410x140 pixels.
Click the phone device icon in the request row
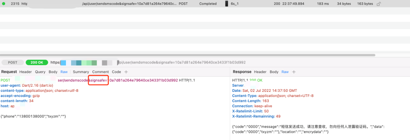tap(226, 4)
